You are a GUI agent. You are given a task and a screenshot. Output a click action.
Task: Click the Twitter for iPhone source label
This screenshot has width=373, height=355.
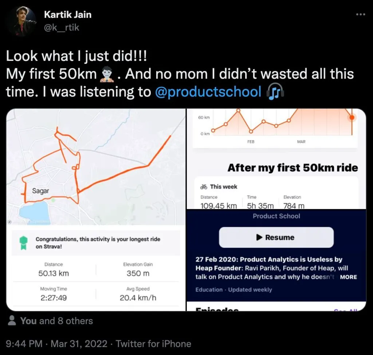tap(154, 344)
